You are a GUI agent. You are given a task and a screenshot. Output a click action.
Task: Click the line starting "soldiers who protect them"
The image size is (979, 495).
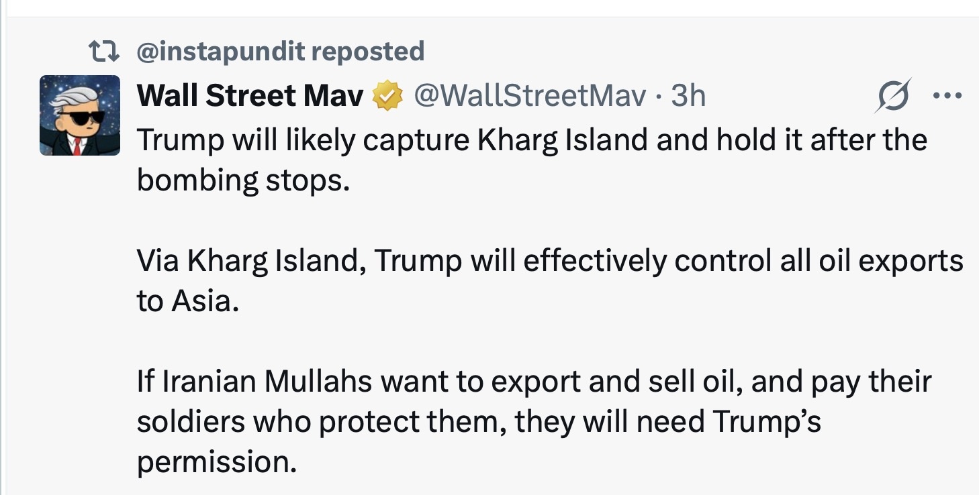(479, 421)
